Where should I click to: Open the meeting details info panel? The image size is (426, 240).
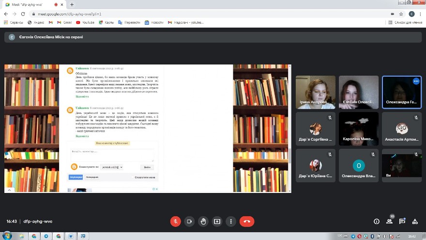[x=377, y=221]
